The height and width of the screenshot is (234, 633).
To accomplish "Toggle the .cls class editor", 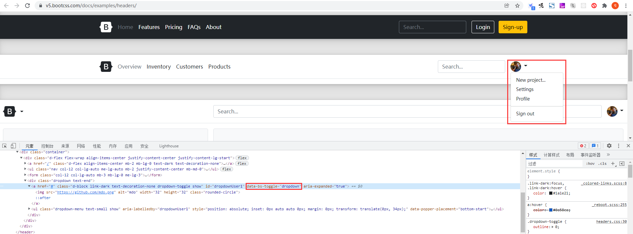I will 603,163.
